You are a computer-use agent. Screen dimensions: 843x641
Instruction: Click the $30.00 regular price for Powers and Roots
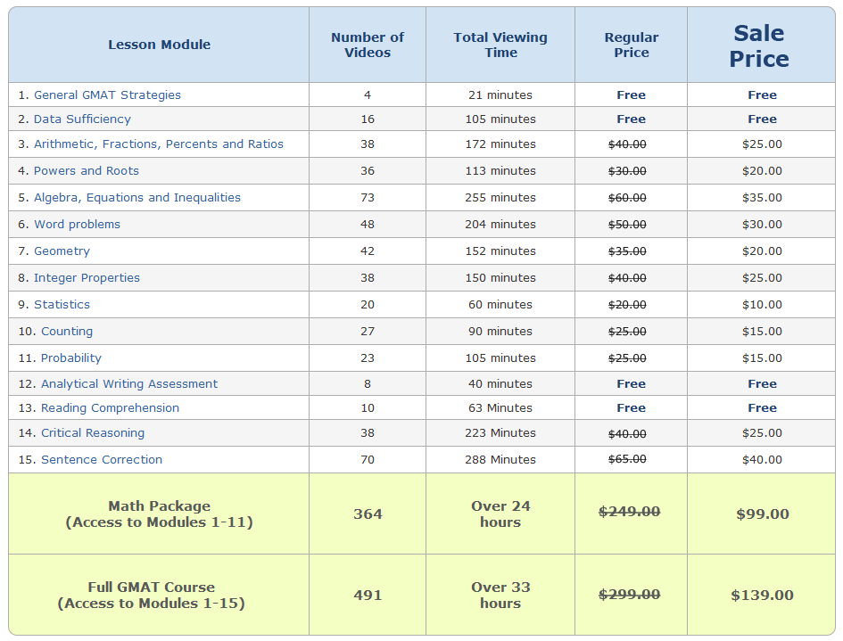[627, 171]
